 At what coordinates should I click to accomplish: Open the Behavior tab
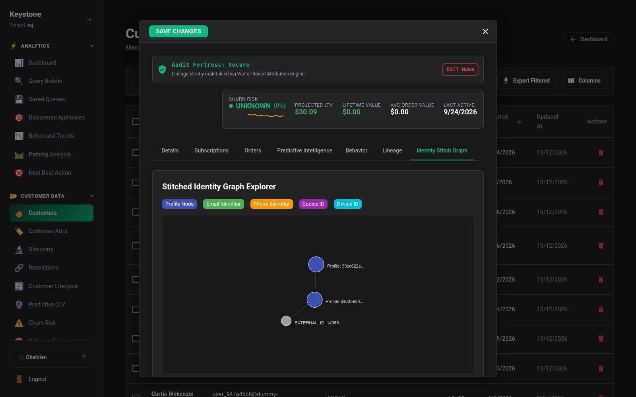357,150
